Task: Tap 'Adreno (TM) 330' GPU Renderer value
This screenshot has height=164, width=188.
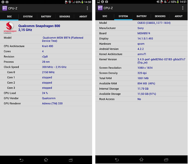Action: pyautogui.click(x=52, y=104)
